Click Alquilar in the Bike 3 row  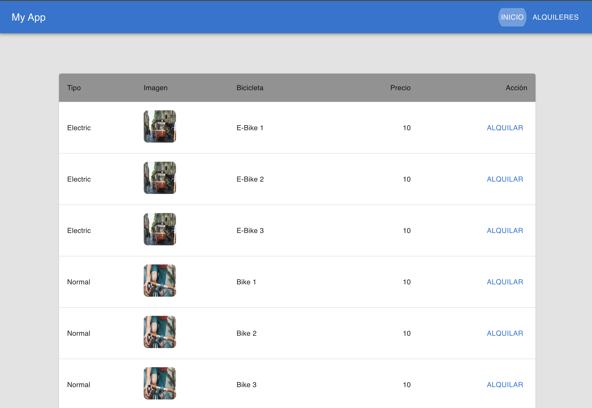[x=505, y=385]
